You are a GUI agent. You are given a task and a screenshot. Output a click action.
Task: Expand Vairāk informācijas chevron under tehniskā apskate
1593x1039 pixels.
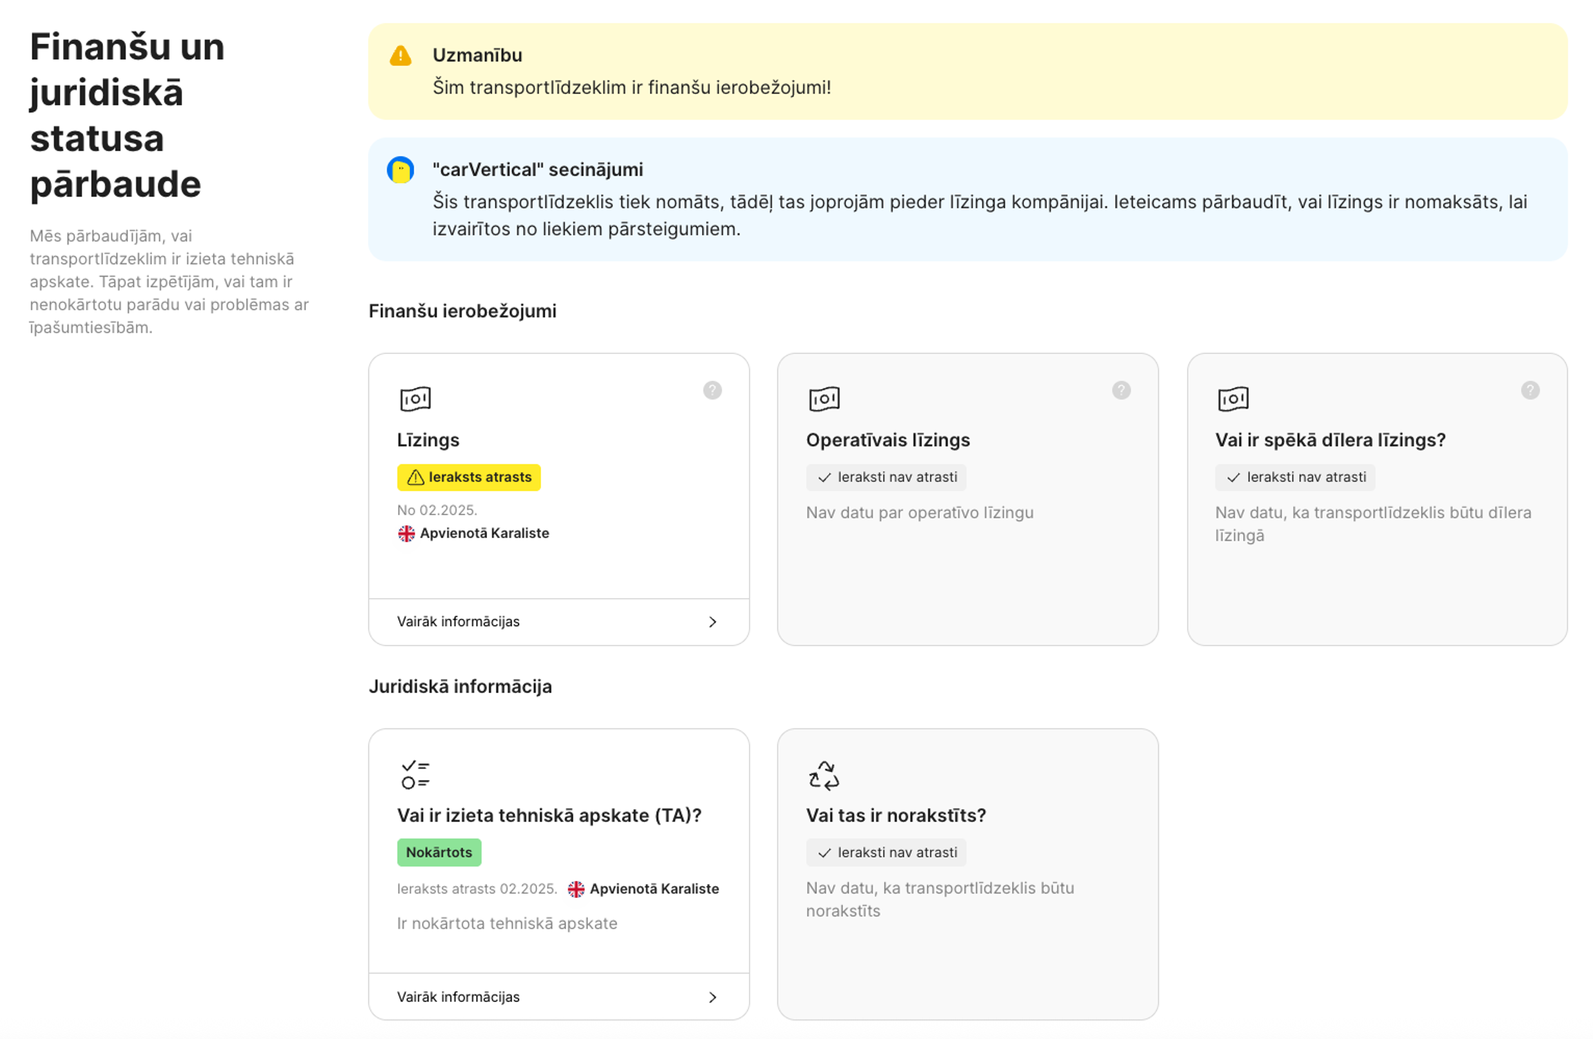[712, 997]
